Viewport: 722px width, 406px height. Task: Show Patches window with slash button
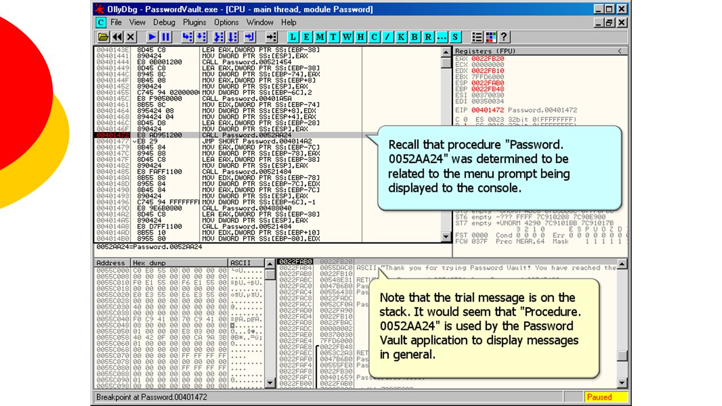[x=388, y=37]
